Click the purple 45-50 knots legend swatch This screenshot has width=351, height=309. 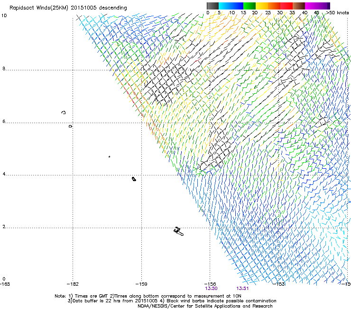pos(323,6)
